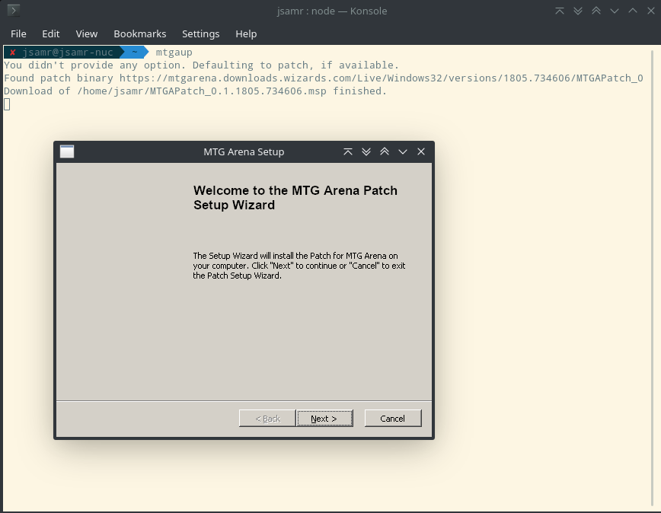Click double up-chevron icon on MTG Arena Setup title bar
The image size is (661, 513).
385,151
